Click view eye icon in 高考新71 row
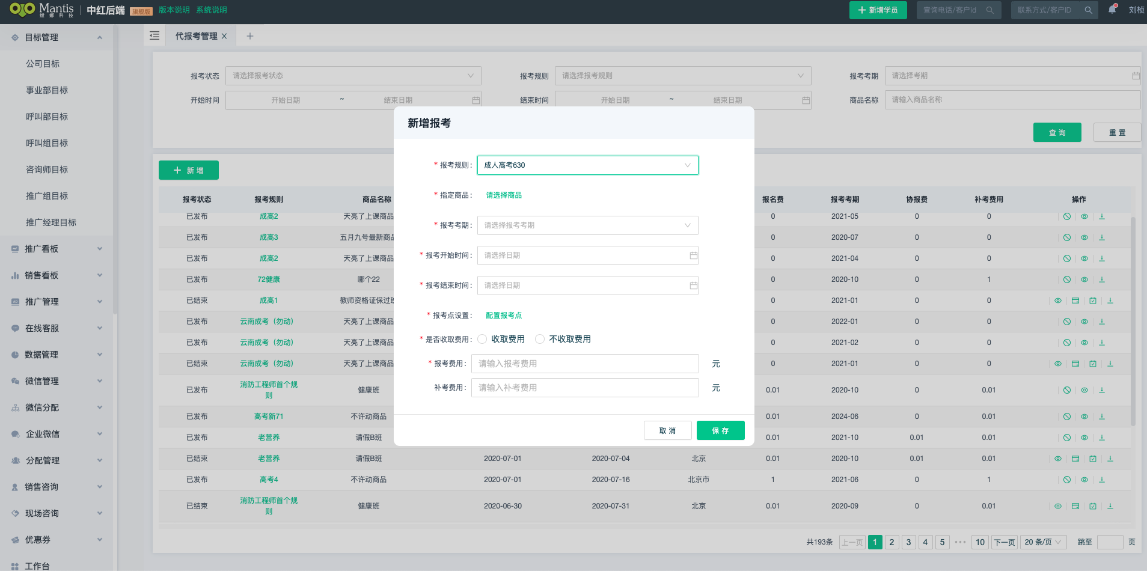This screenshot has height=571, width=1147. point(1084,417)
